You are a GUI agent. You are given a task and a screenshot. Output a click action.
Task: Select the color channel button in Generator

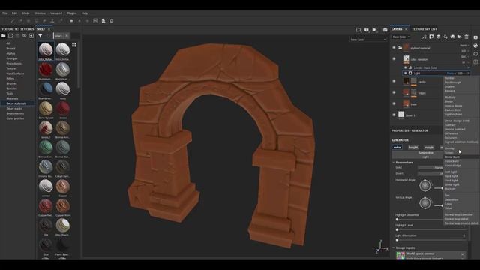point(397,148)
